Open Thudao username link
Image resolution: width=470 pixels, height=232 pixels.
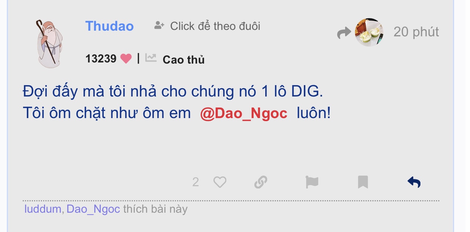click(109, 26)
